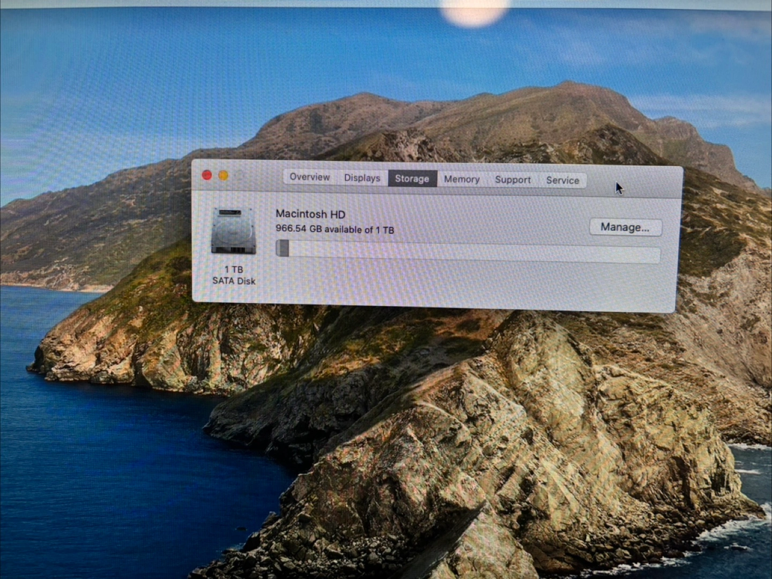Close the window with red button
The height and width of the screenshot is (579, 772).
point(206,175)
